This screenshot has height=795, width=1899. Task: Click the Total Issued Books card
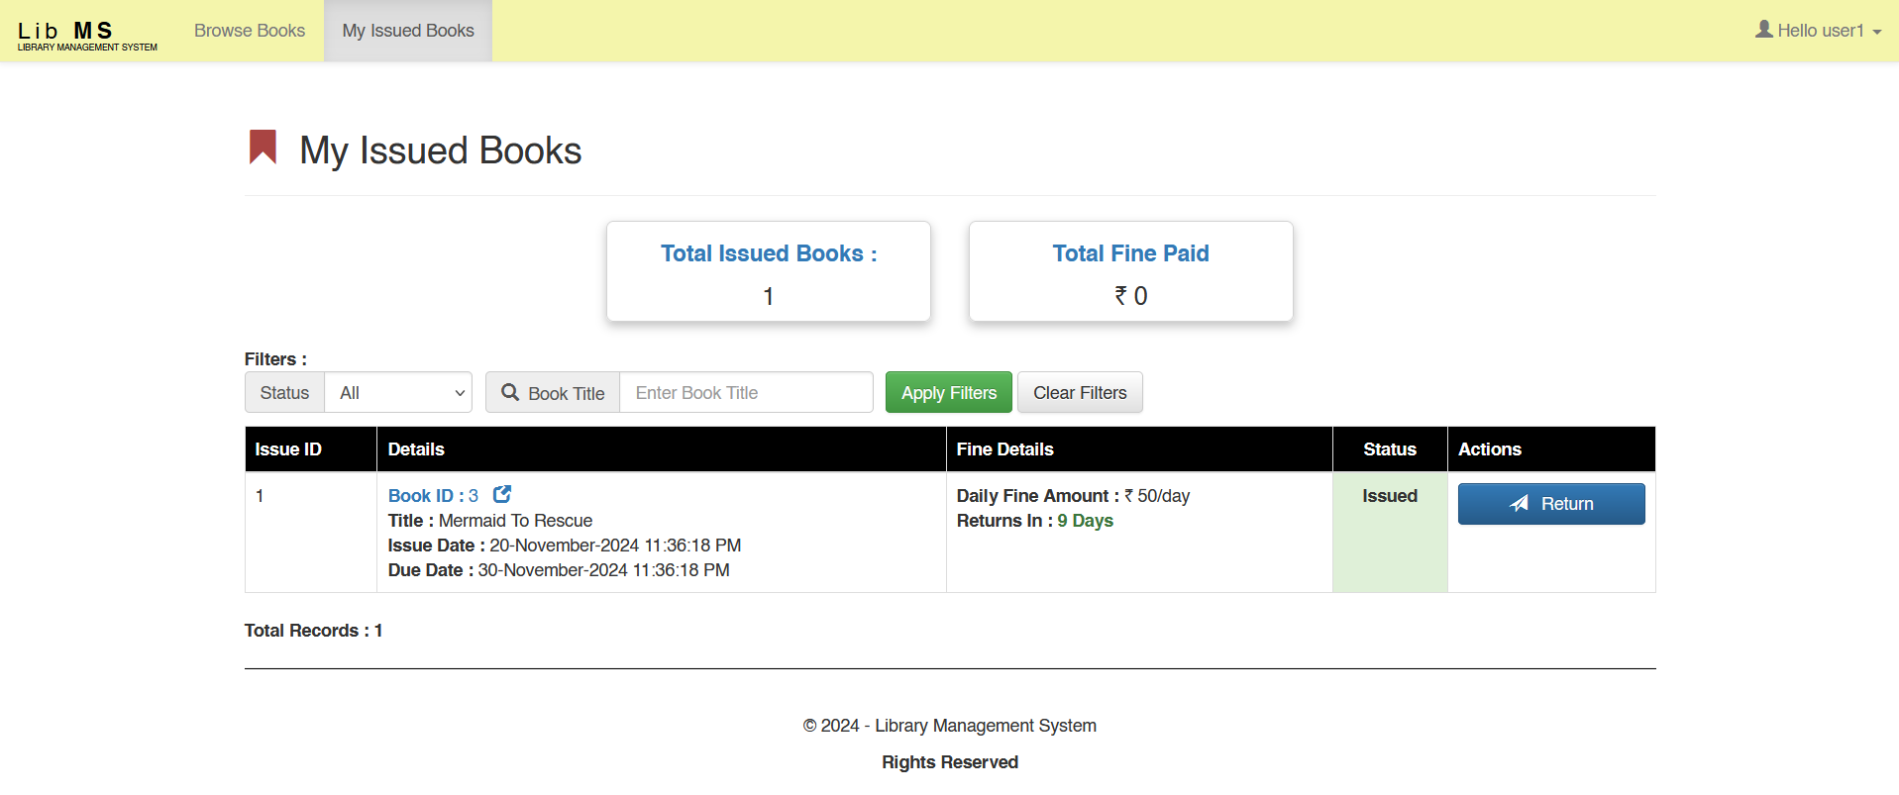[x=769, y=271]
